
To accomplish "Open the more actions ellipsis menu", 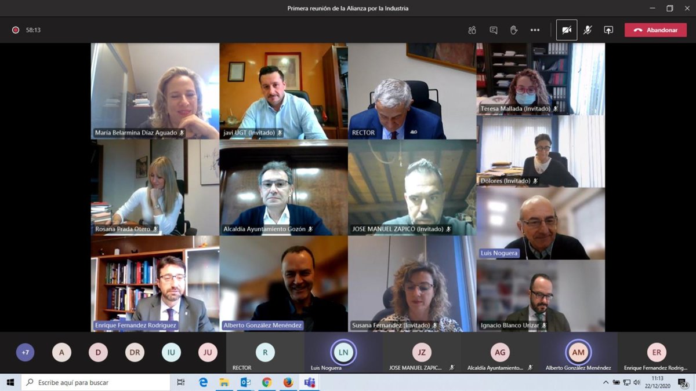I will (x=535, y=30).
